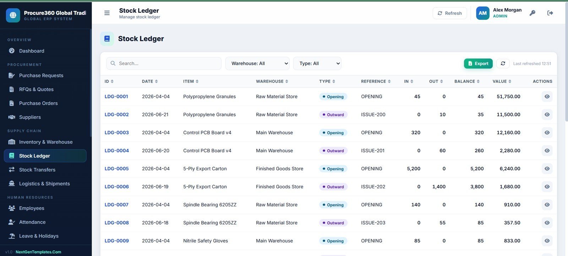Viewport: 568px width, 256px height.
Task: Open Logistics & Shipments in the sidebar
Action: click(45, 183)
